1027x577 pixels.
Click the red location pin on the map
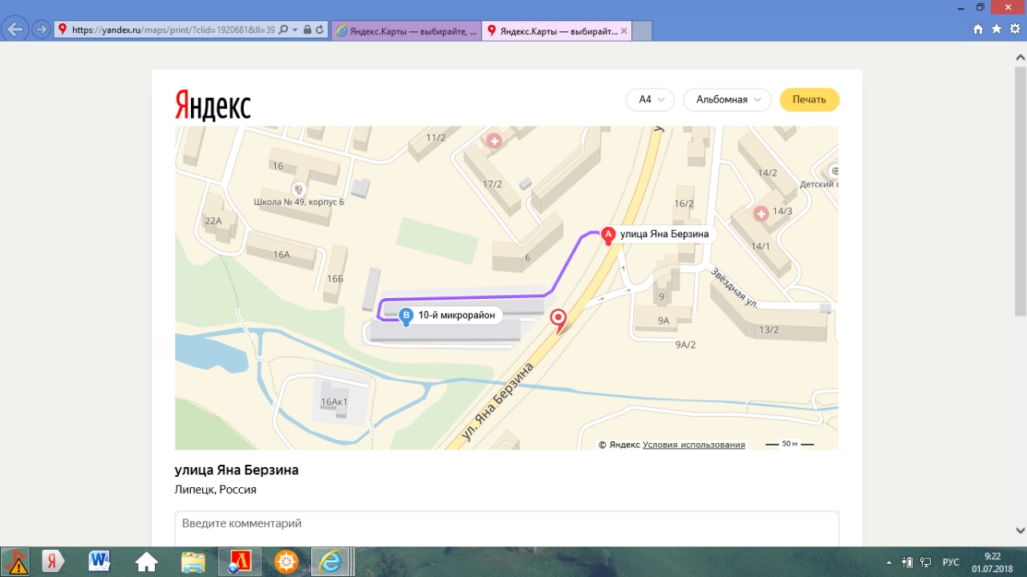click(x=558, y=321)
